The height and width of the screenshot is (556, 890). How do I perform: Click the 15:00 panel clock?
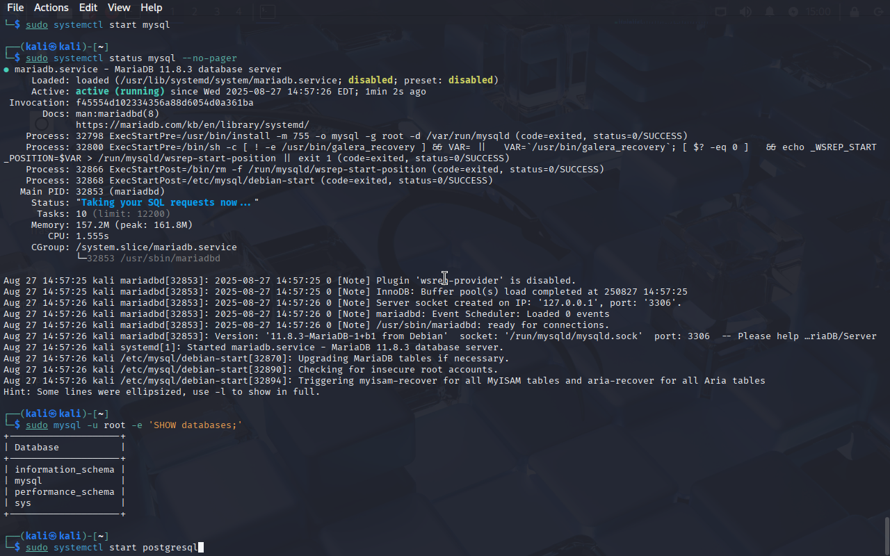[x=818, y=12]
